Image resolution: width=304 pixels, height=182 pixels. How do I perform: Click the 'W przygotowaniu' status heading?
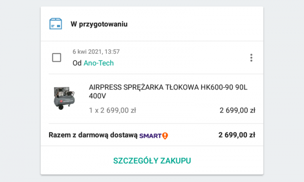point(99,24)
